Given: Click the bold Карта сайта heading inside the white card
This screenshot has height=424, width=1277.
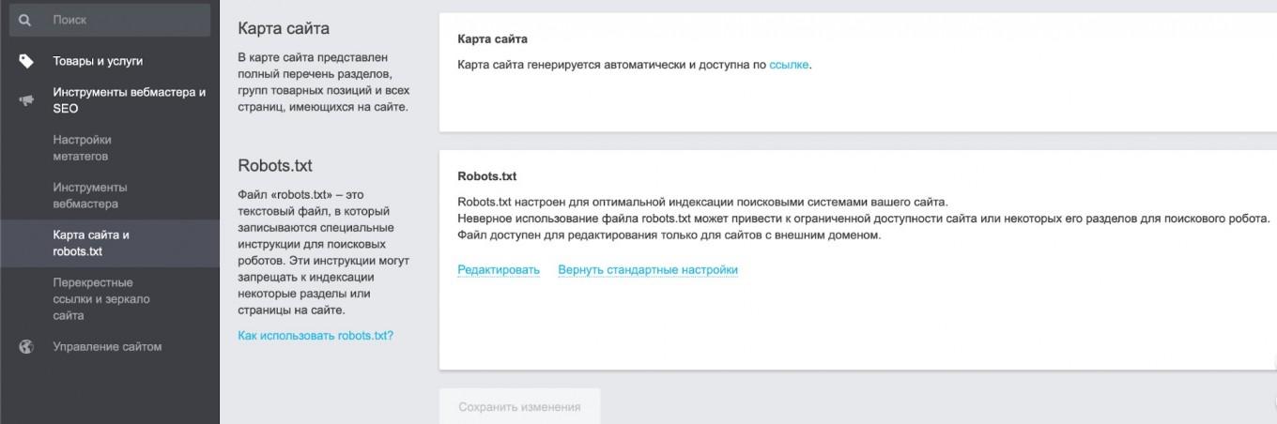Looking at the screenshot, I should tap(492, 39).
